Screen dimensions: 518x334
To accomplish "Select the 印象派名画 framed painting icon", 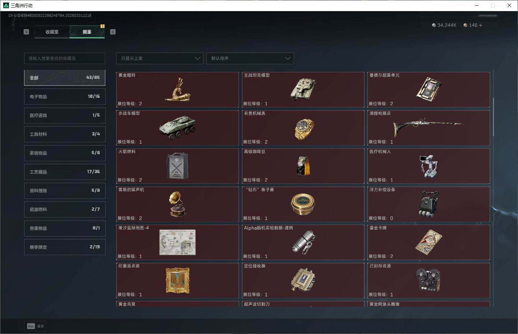I will click(x=177, y=280).
